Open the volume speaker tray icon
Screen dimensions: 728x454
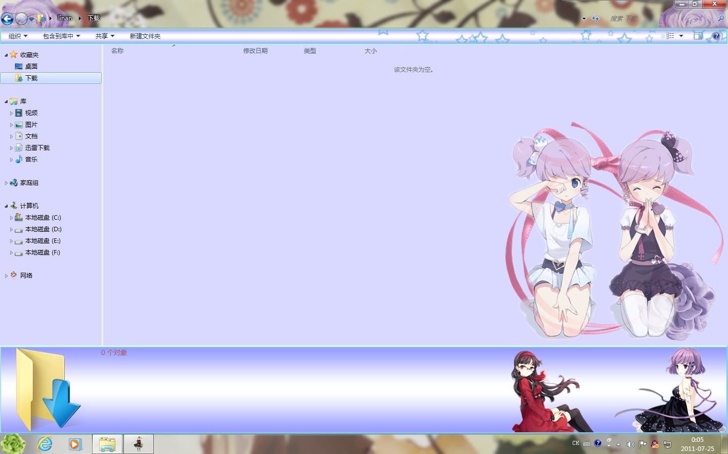tap(630, 444)
